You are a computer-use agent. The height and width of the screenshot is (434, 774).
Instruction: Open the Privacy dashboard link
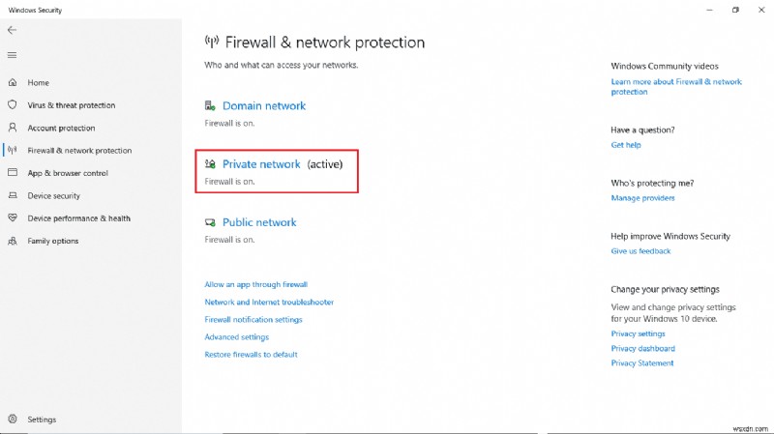642,349
